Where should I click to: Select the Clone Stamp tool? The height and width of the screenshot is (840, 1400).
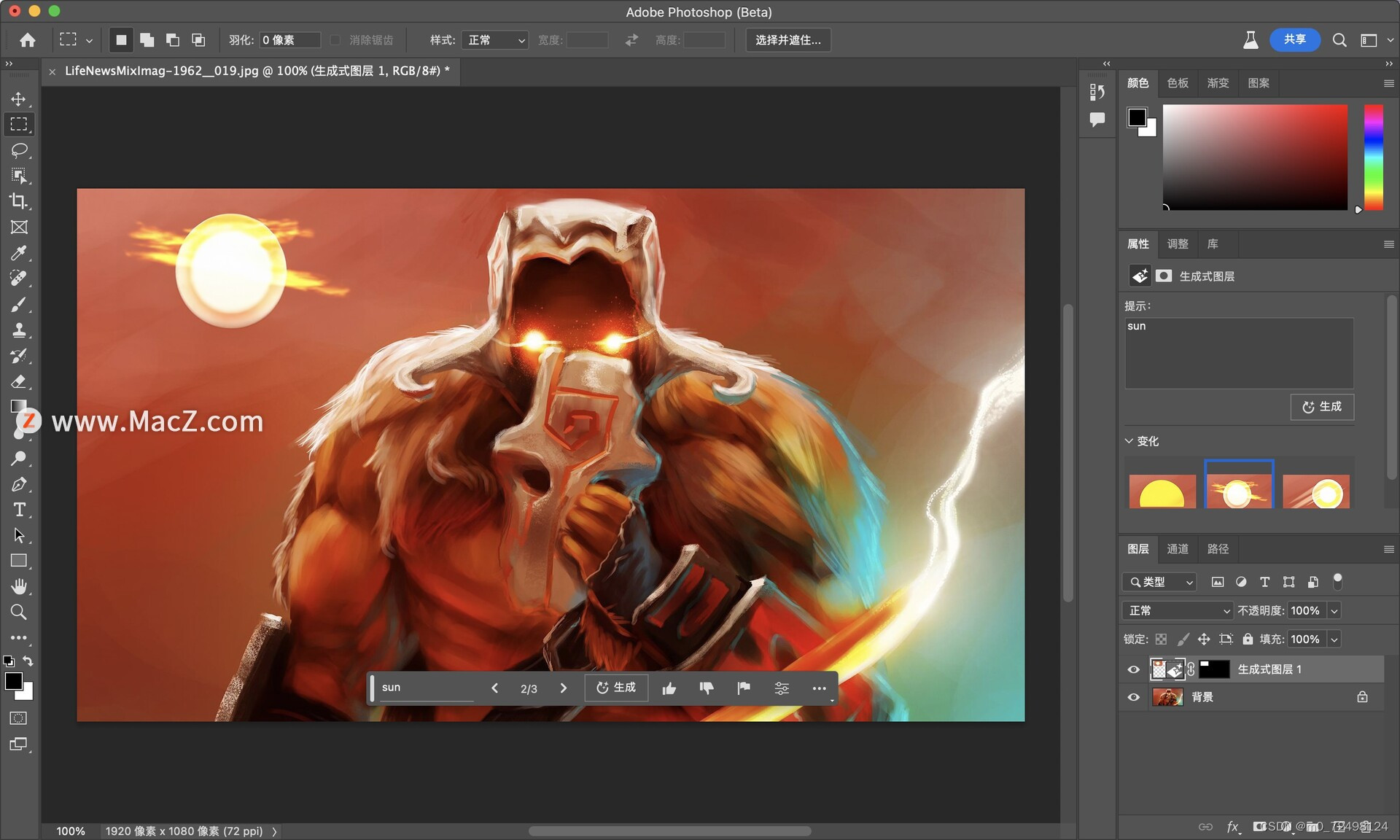click(19, 330)
